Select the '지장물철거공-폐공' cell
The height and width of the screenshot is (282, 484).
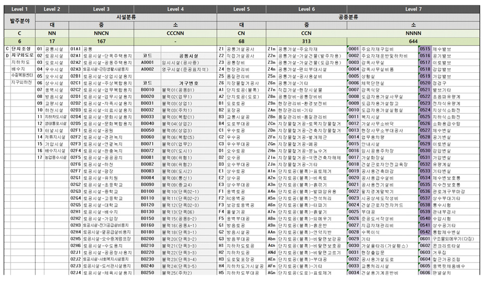312,144
